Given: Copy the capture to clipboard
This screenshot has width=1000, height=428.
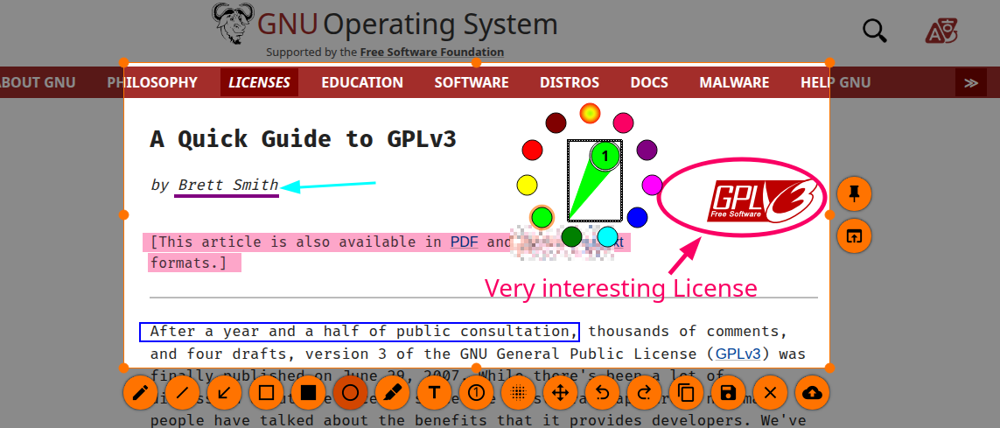Looking at the screenshot, I should tap(686, 393).
